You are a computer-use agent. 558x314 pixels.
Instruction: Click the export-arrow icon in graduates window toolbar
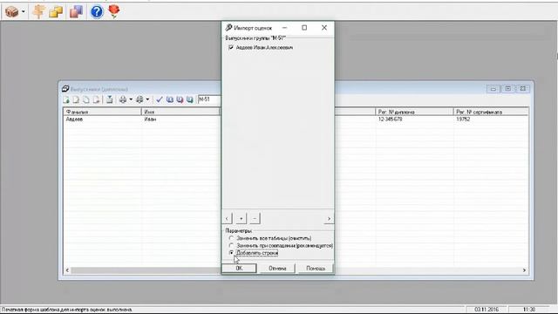[110, 99]
